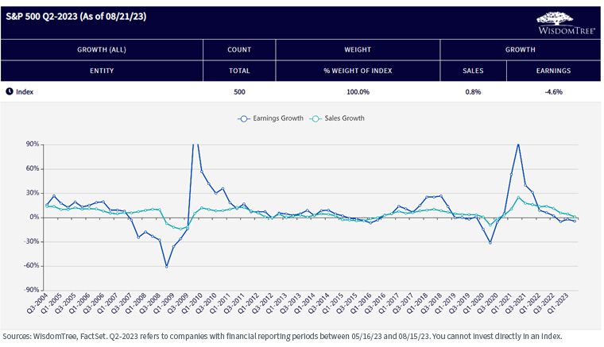Click the S&P 500 Q2-2023 title
The width and height of the screenshot is (604, 347).
[75, 17]
